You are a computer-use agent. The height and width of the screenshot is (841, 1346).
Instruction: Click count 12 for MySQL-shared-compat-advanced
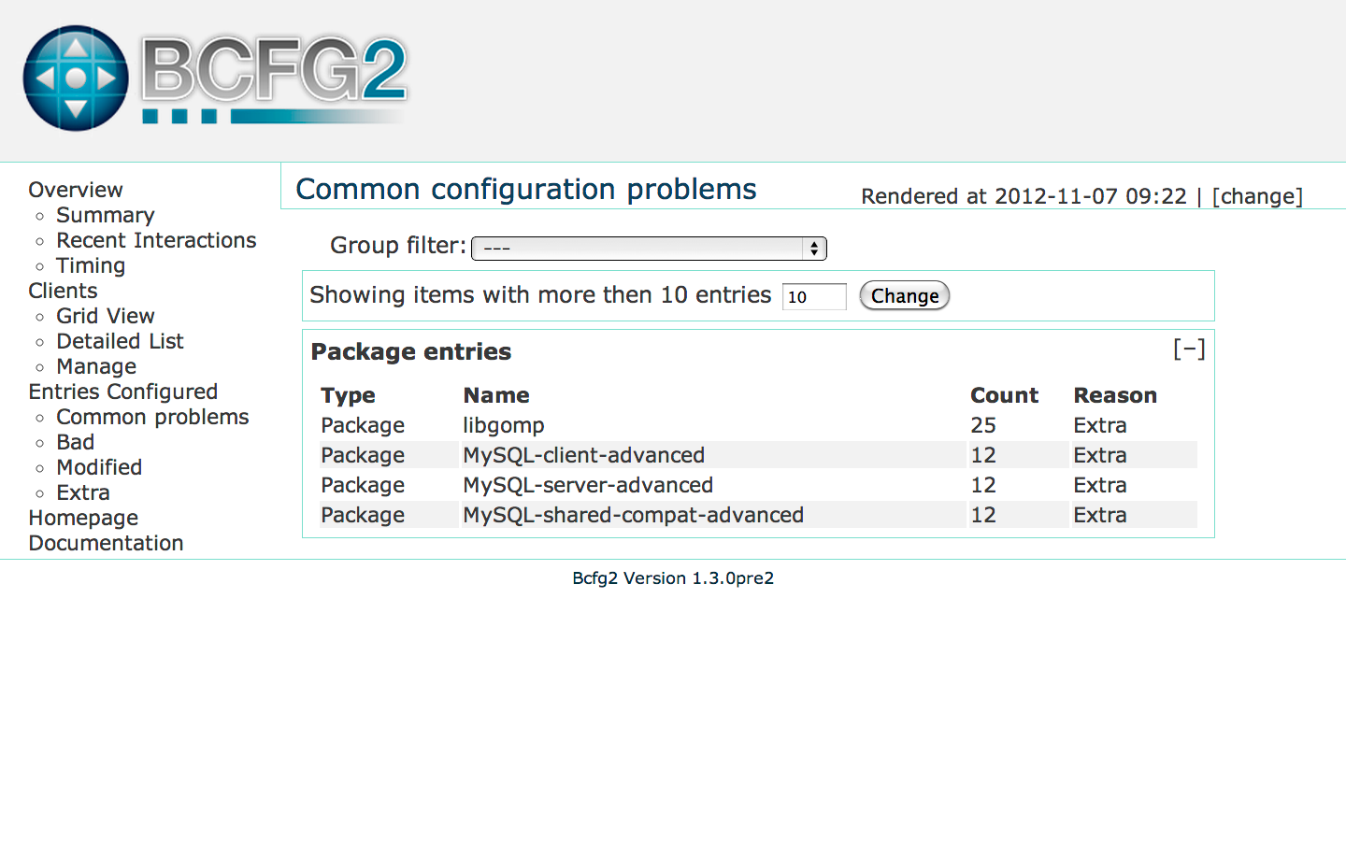[983, 515]
